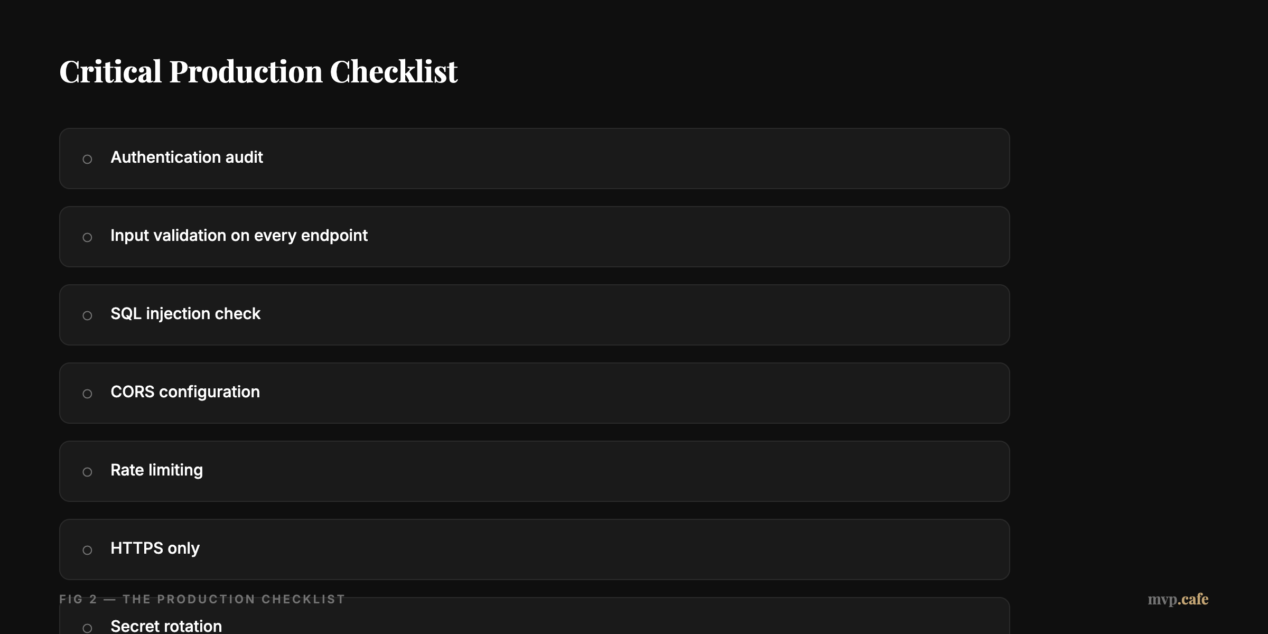Click the Rate limiting label text

coord(156,470)
